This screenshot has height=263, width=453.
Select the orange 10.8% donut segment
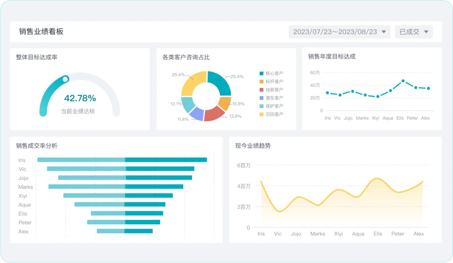[x=225, y=103]
